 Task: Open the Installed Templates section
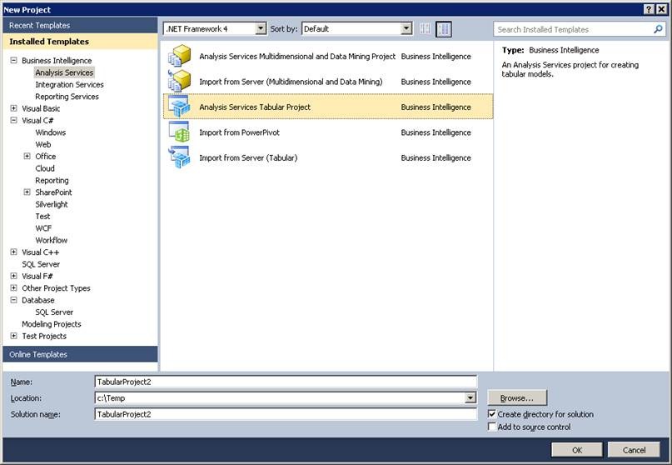point(80,42)
